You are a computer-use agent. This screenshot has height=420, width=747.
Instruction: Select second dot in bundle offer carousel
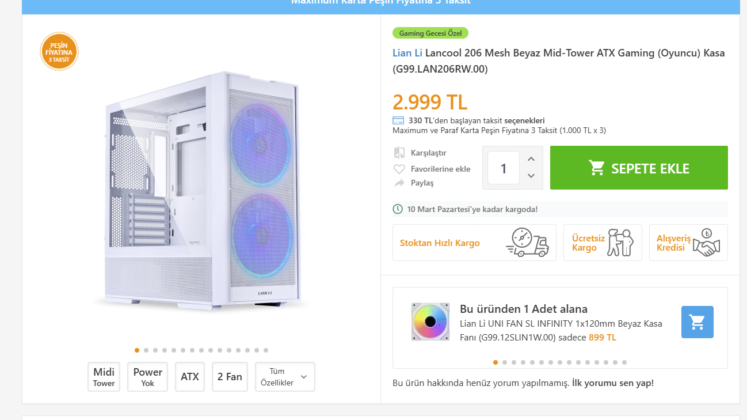505,362
